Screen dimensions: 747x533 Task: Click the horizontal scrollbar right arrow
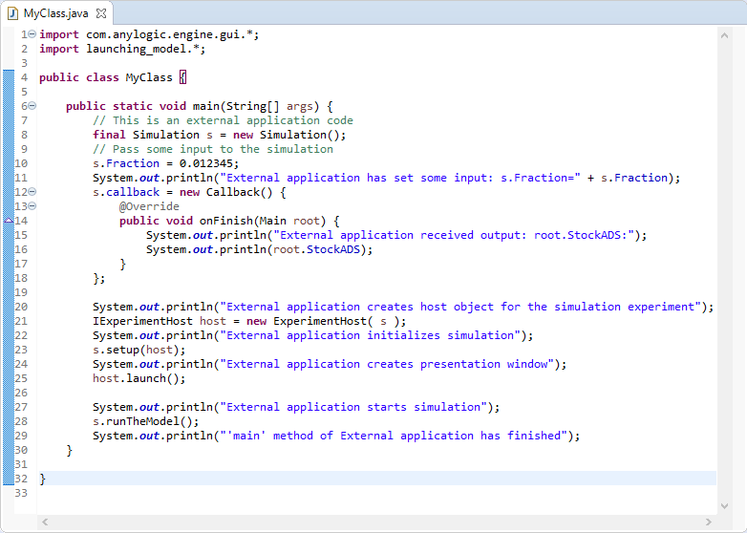coord(708,522)
